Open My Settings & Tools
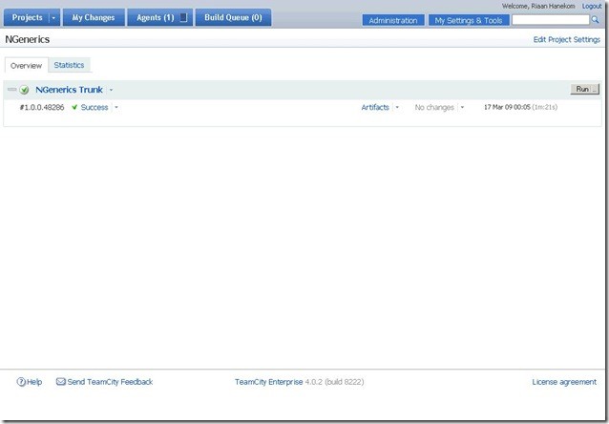Viewport: 609px width, 424px height. click(469, 20)
